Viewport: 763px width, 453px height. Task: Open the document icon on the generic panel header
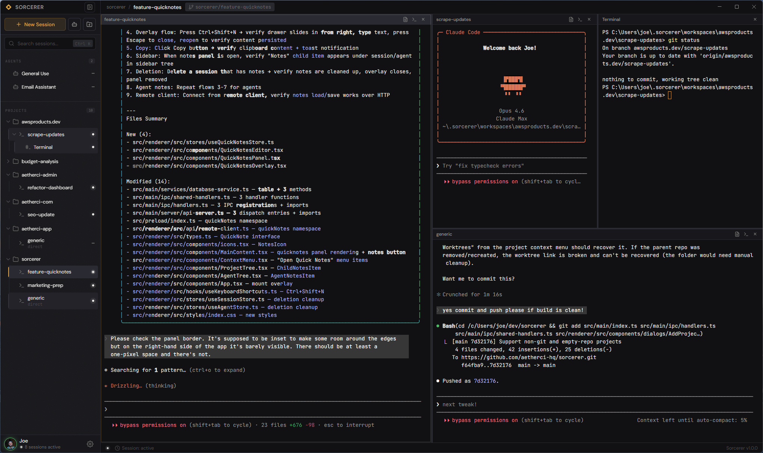pos(737,234)
